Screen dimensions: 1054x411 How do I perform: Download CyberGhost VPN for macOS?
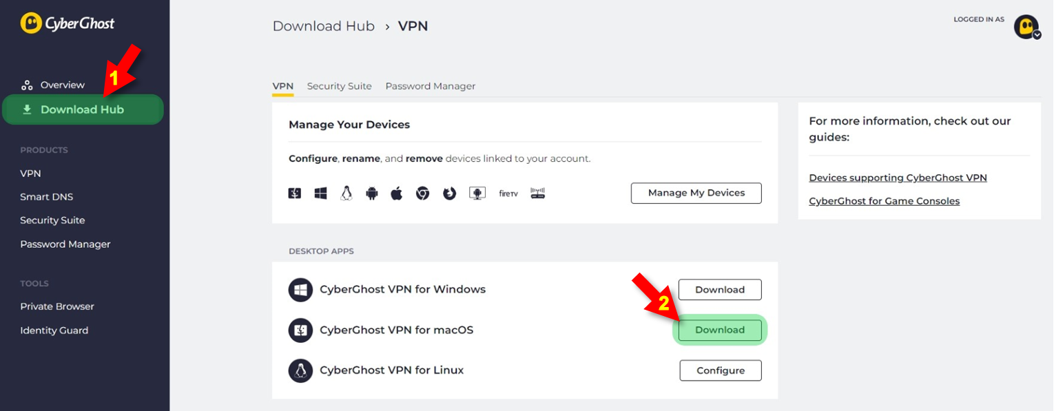pos(720,330)
